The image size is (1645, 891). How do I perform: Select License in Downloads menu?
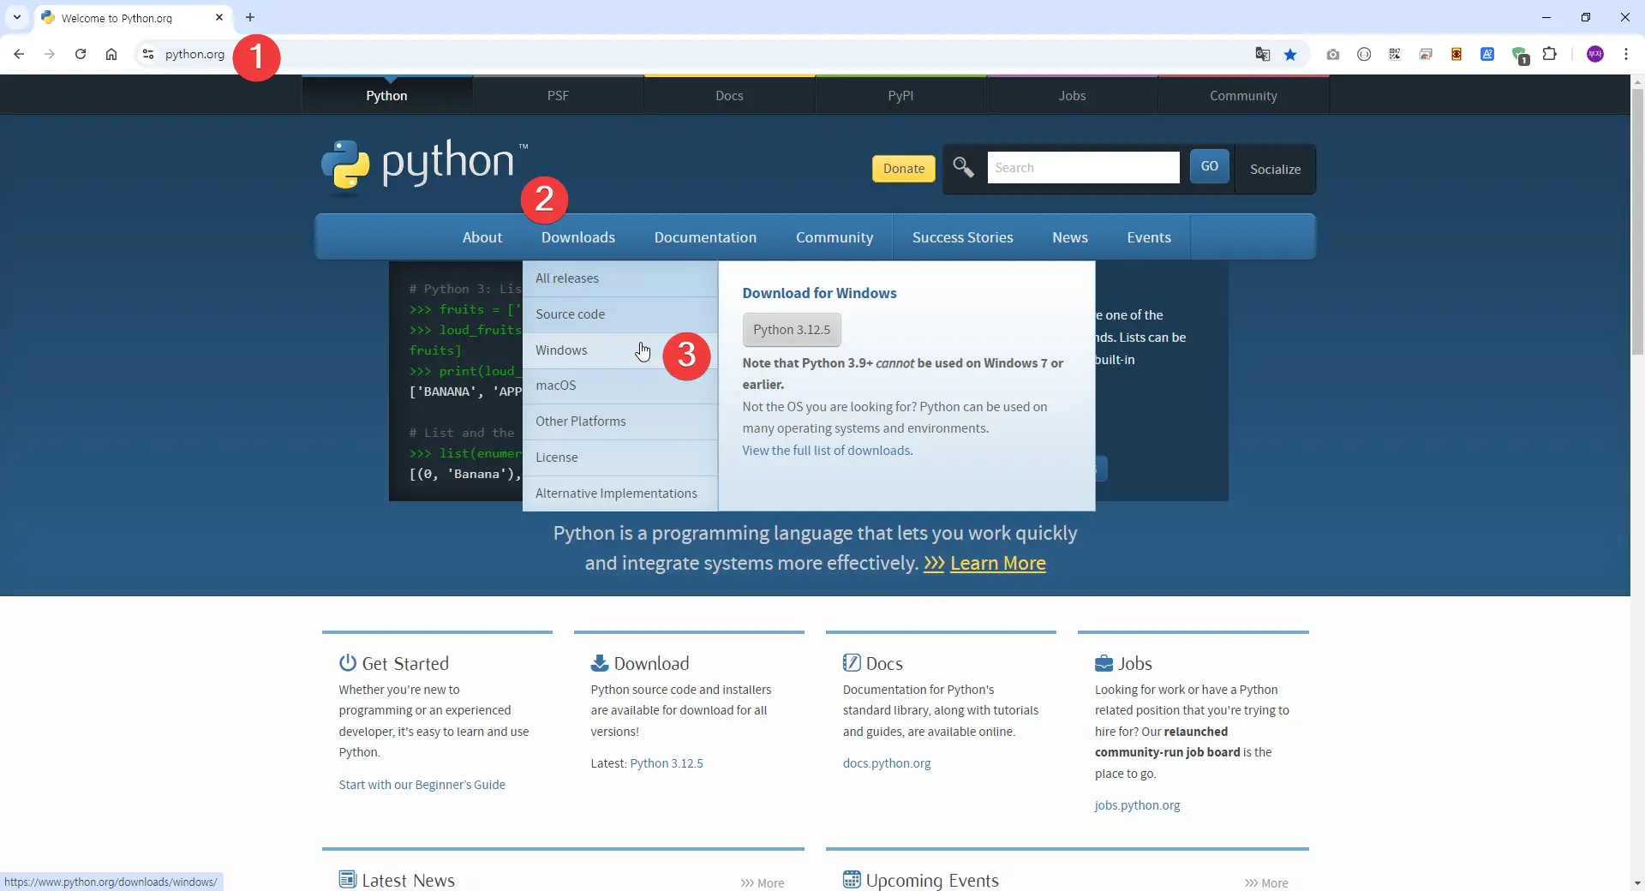coord(620,457)
